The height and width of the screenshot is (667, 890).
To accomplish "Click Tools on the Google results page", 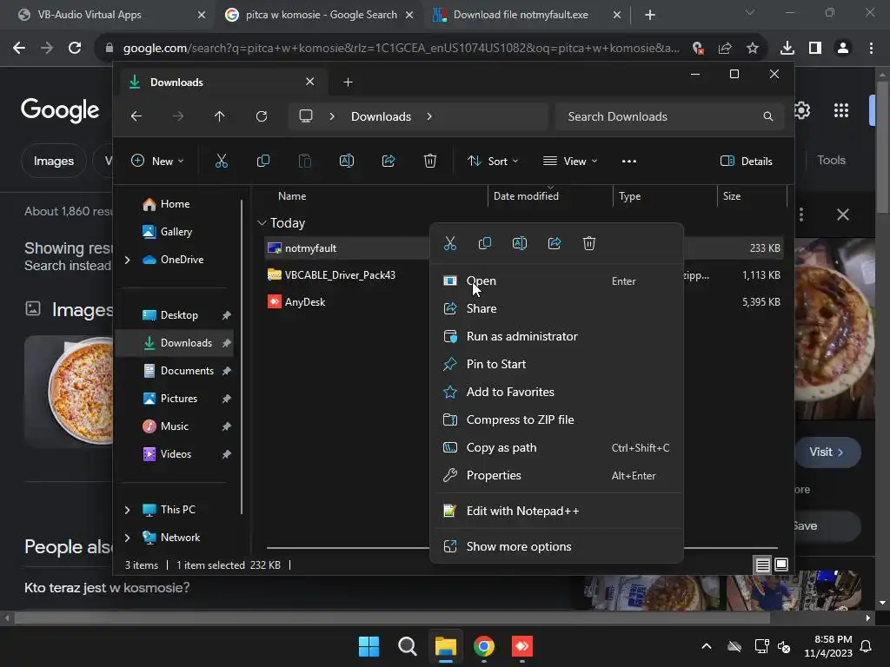I will click(x=831, y=161).
